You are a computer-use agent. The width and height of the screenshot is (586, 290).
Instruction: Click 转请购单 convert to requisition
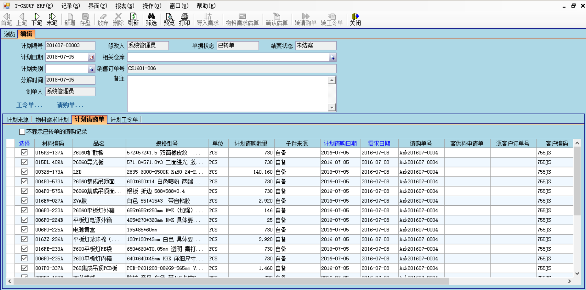pyautogui.click(x=305, y=19)
